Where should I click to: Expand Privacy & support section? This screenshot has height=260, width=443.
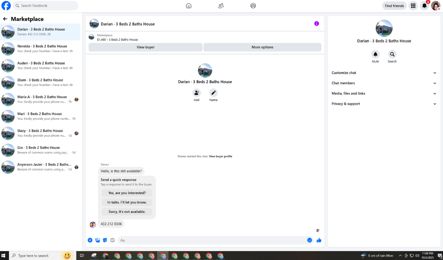tap(384, 104)
